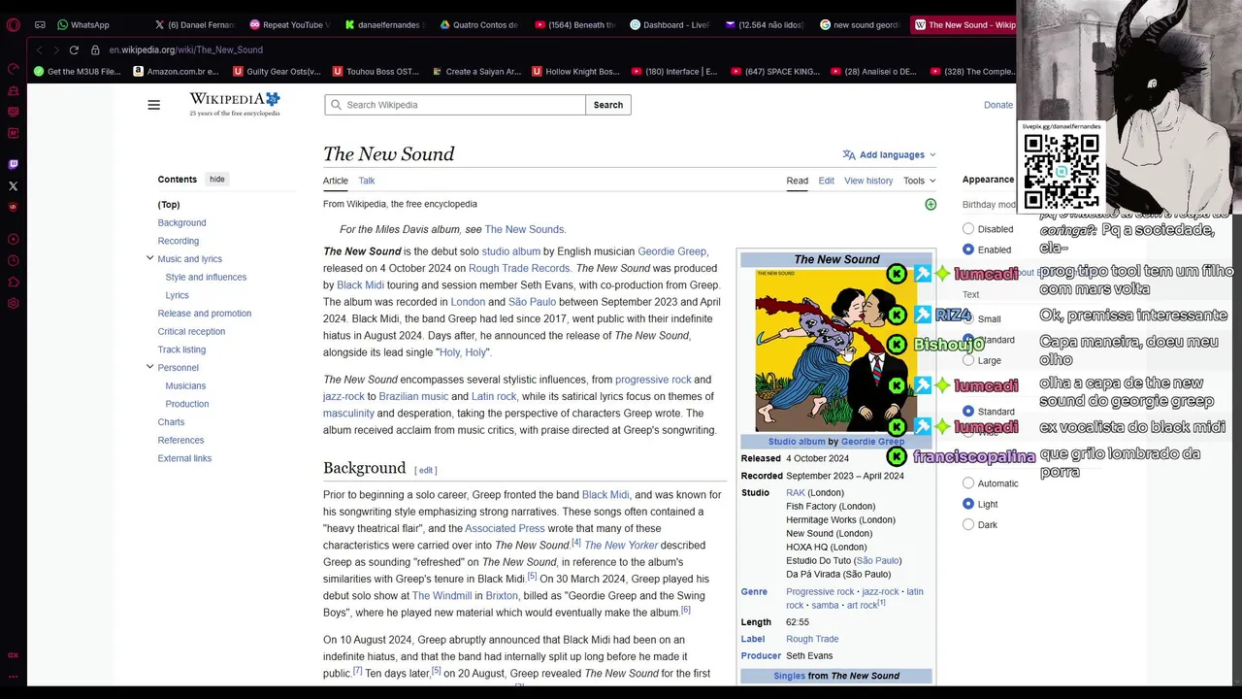Select the Disabled birthday mode radio
Screen dimensions: 1242x699
968,229
